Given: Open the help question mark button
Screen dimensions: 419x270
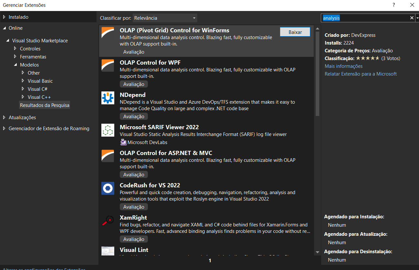Looking at the screenshot, I should tap(393, 5).
